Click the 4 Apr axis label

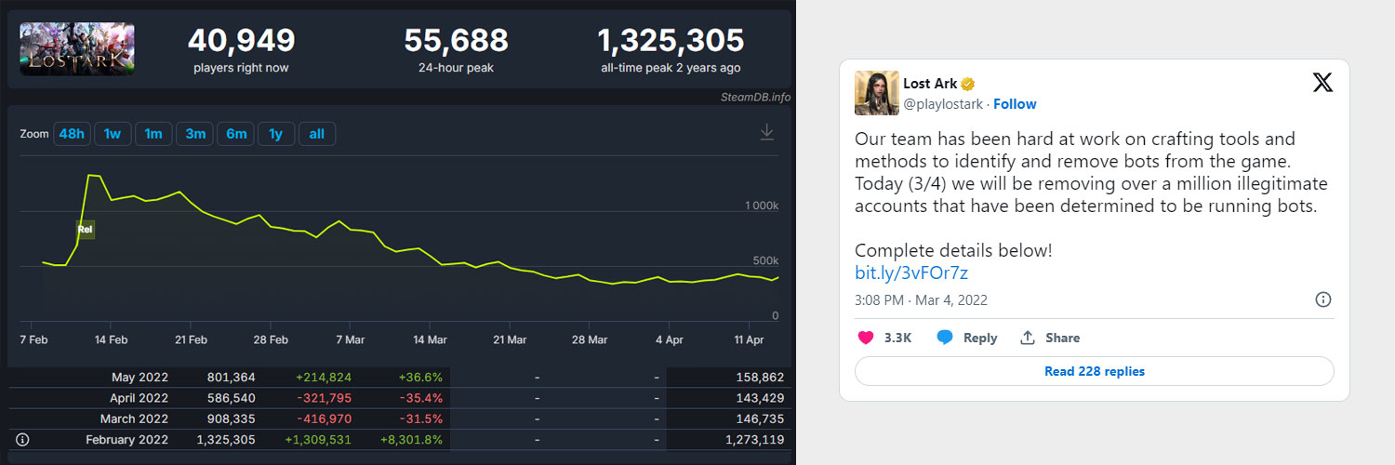669,339
